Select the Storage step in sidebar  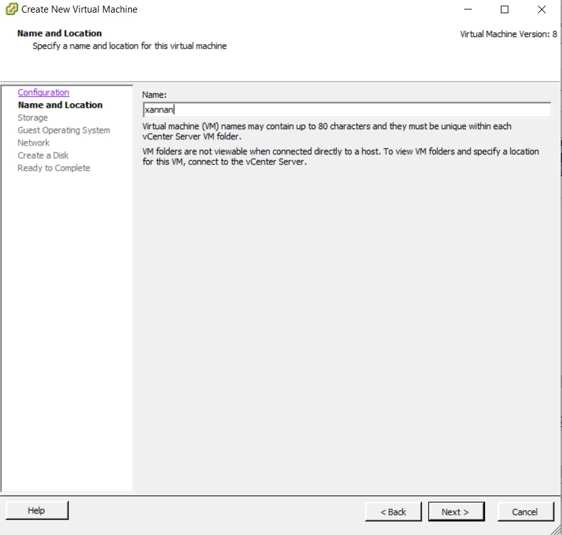[33, 118]
